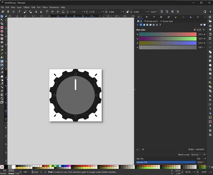Click the RGBA hex value field
This screenshot has height=175, width=213.
point(200,149)
